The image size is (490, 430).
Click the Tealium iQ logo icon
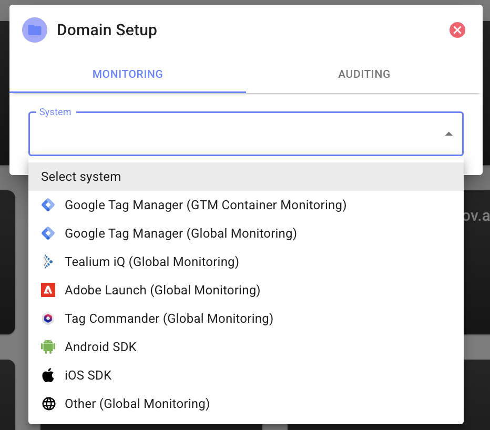click(48, 262)
